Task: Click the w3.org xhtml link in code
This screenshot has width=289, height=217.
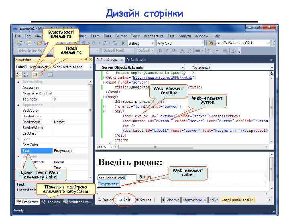Action: 162,78
